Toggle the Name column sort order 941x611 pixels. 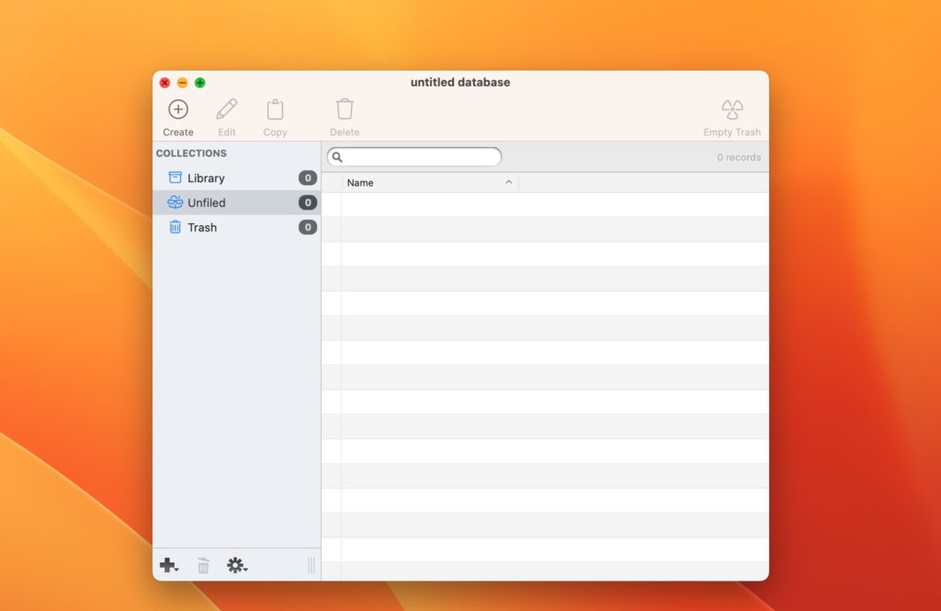(x=508, y=182)
